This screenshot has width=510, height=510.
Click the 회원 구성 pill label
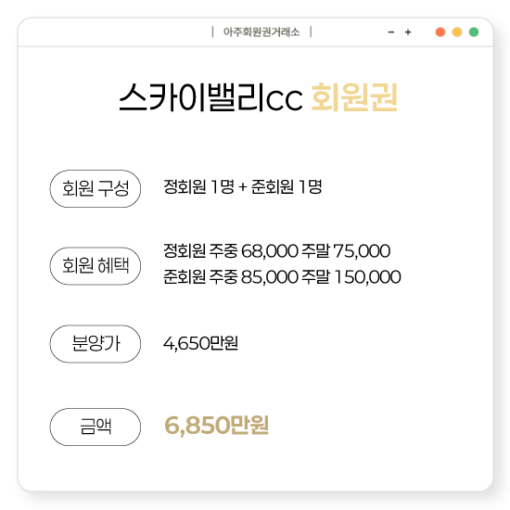(96, 188)
